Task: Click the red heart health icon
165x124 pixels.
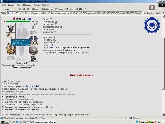Action: point(4,21)
